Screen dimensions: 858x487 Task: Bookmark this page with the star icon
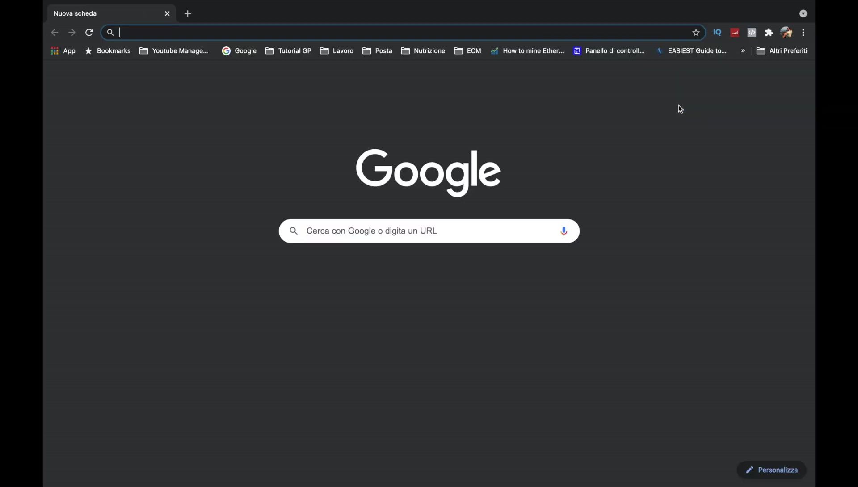coord(696,32)
